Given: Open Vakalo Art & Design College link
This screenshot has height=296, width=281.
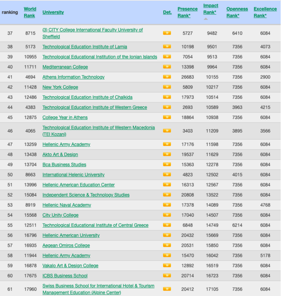Looking at the screenshot, I should [x=70, y=266].
